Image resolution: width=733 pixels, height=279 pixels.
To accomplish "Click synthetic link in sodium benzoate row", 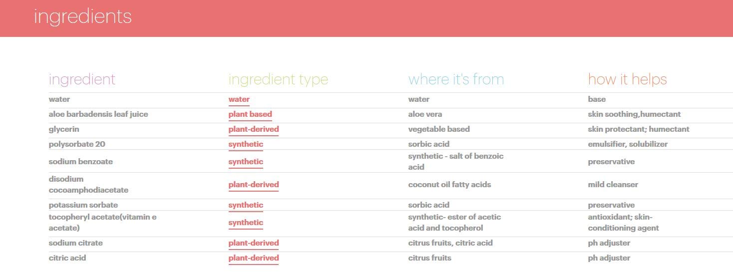I will click(x=246, y=162).
